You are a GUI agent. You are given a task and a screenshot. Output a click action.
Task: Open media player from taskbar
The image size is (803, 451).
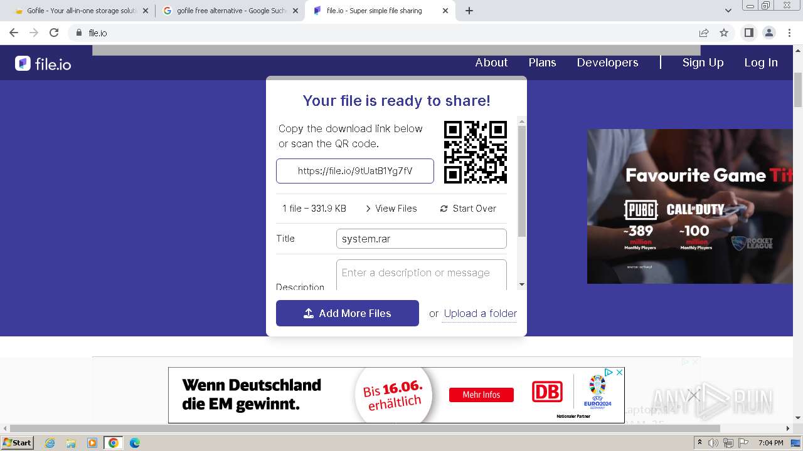(92, 443)
